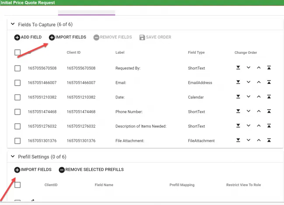The image size is (284, 205).
Task: Import fields into Fields To Capture
Action: (67, 38)
